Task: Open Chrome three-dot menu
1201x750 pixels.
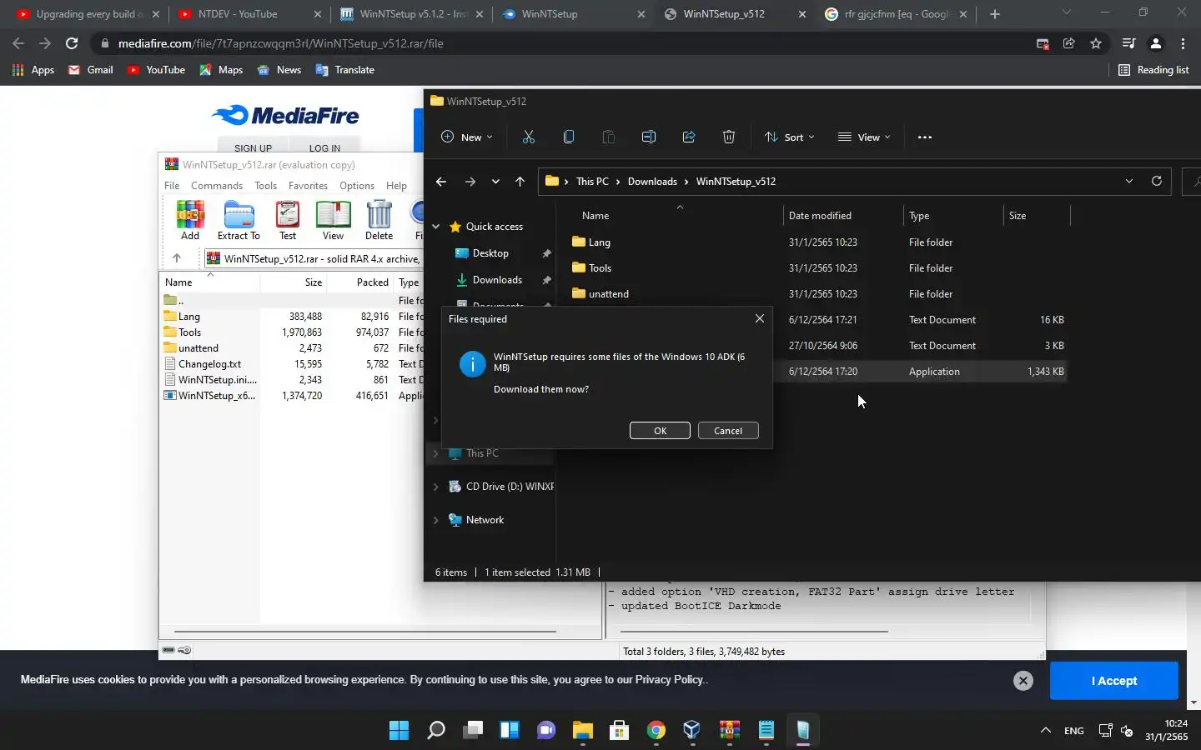Action: pyautogui.click(x=1183, y=43)
